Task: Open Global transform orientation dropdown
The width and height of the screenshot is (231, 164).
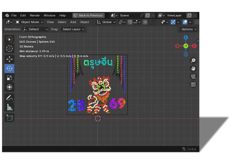Action: point(106,22)
